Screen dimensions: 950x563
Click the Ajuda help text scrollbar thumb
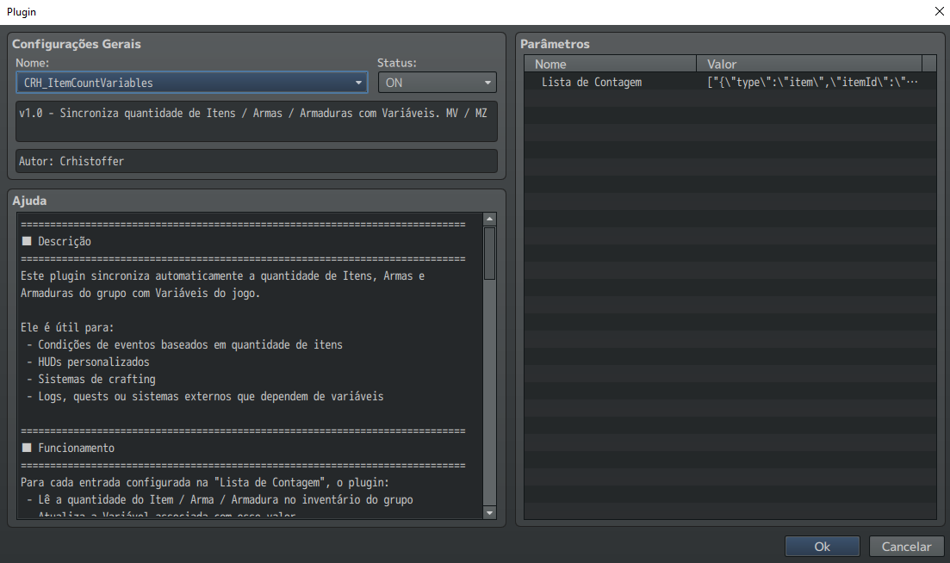tap(489, 253)
